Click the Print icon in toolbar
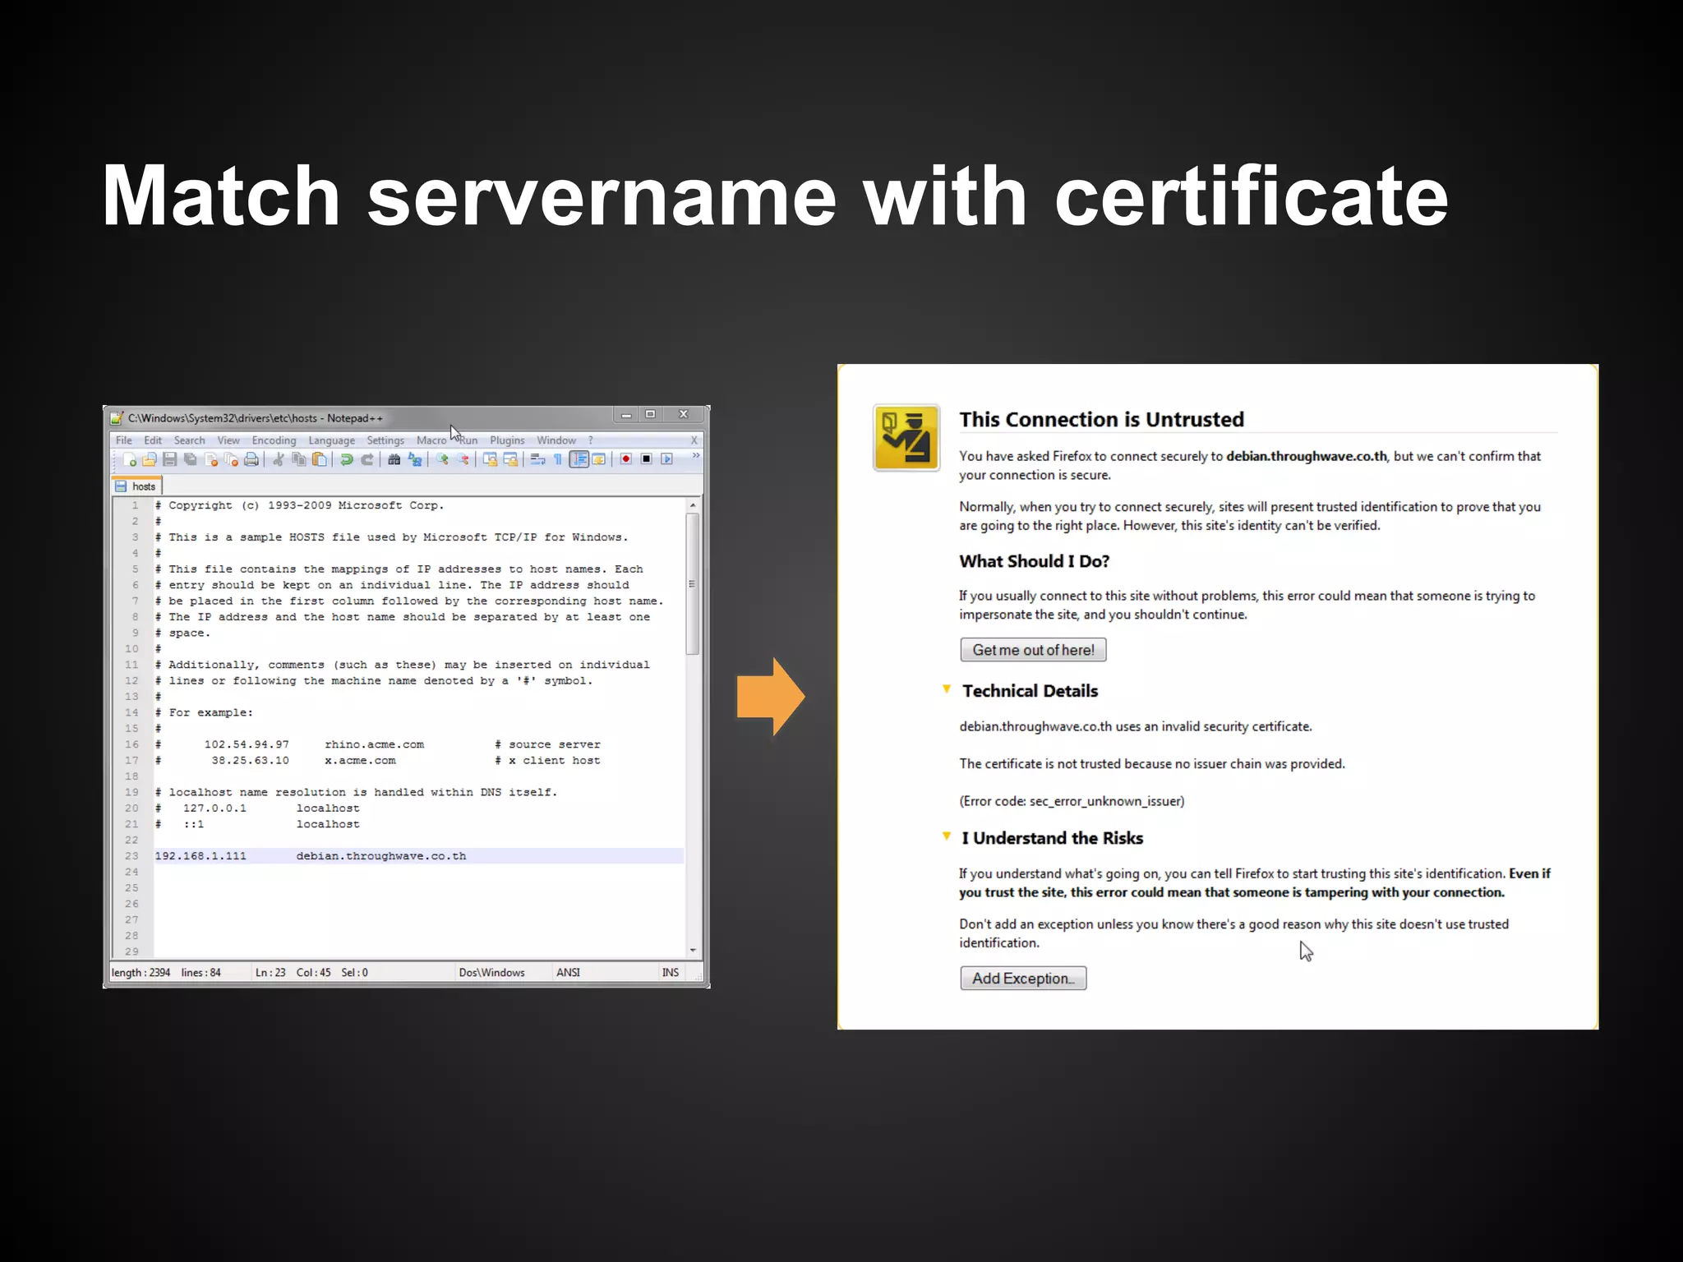Viewport: 1683px width, 1262px height. [251, 459]
